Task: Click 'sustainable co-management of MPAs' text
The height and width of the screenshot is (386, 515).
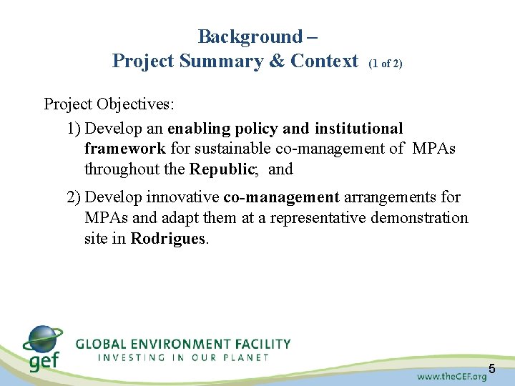Action: pyautogui.click(x=325, y=149)
